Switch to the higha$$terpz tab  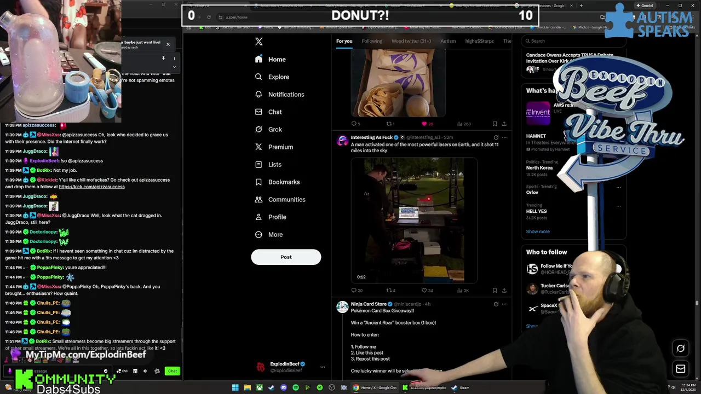pyautogui.click(x=479, y=41)
